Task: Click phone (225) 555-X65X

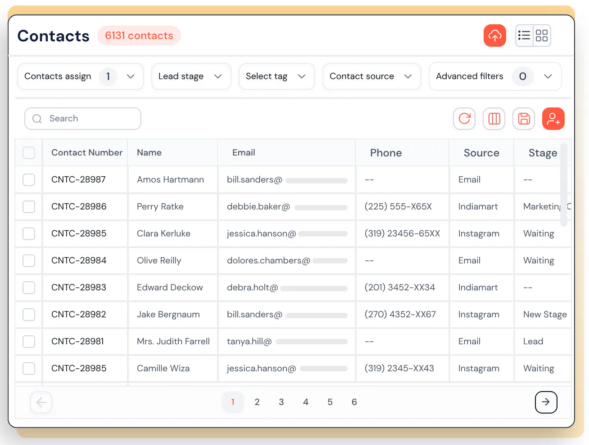Action: click(x=398, y=206)
